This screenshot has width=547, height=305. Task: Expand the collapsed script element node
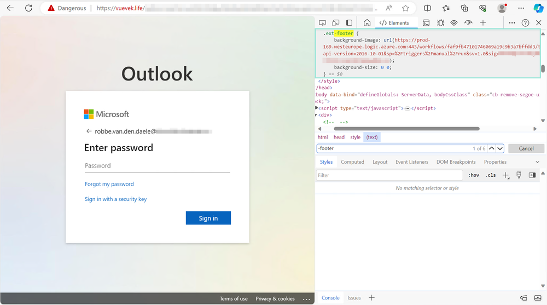[317, 108]
